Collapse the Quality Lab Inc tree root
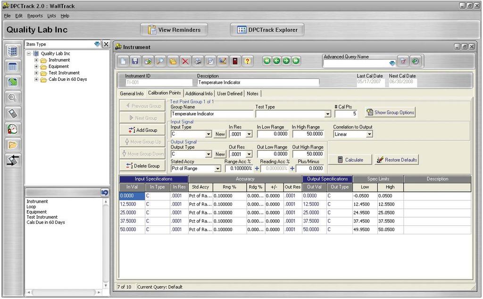The width and height of the screenshot is (483, 299). tap(29, 54)
